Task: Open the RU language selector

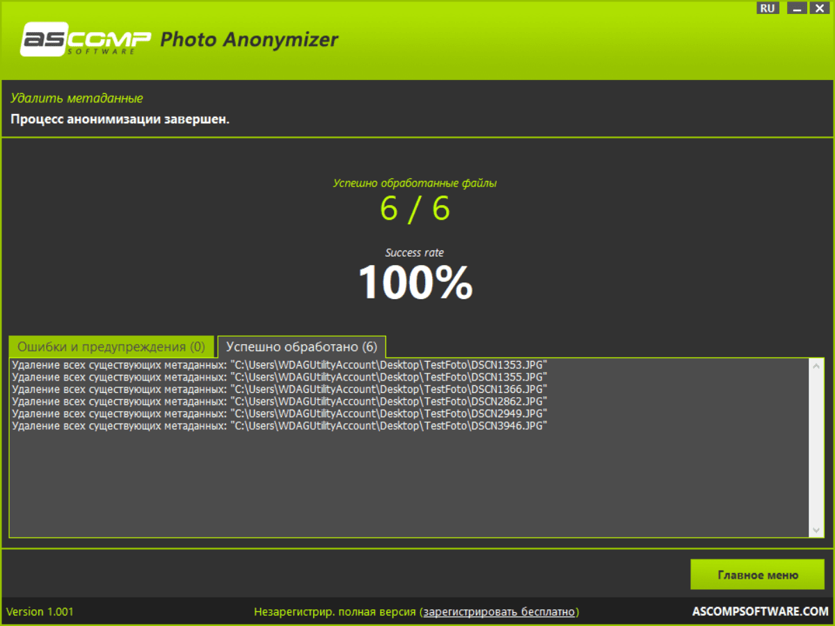Action: click(x=768, y=8)
